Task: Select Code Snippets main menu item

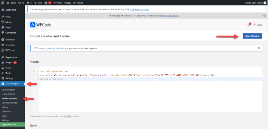Action: (12, 84)
